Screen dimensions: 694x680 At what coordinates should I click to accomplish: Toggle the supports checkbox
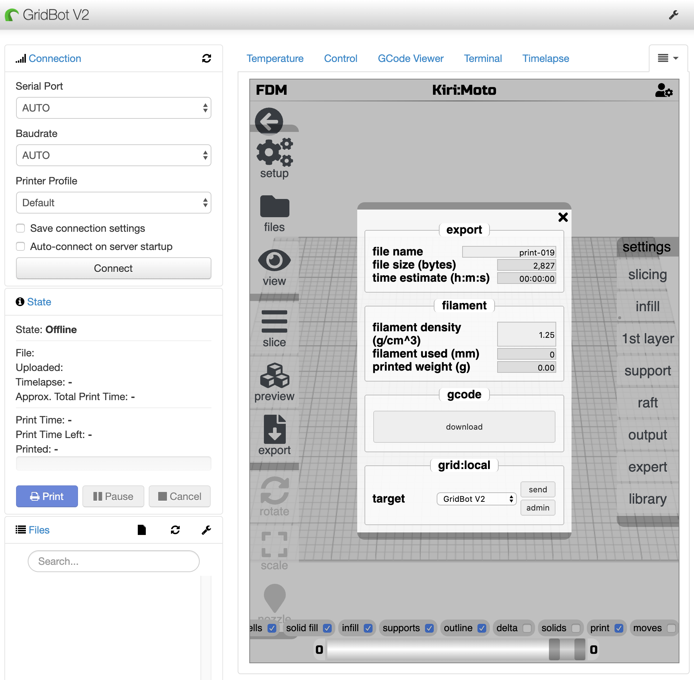click(429, 628)
